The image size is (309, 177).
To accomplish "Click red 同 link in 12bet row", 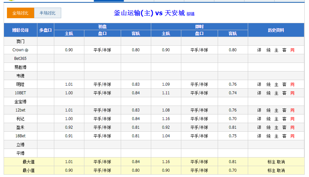I will point(292,110).
